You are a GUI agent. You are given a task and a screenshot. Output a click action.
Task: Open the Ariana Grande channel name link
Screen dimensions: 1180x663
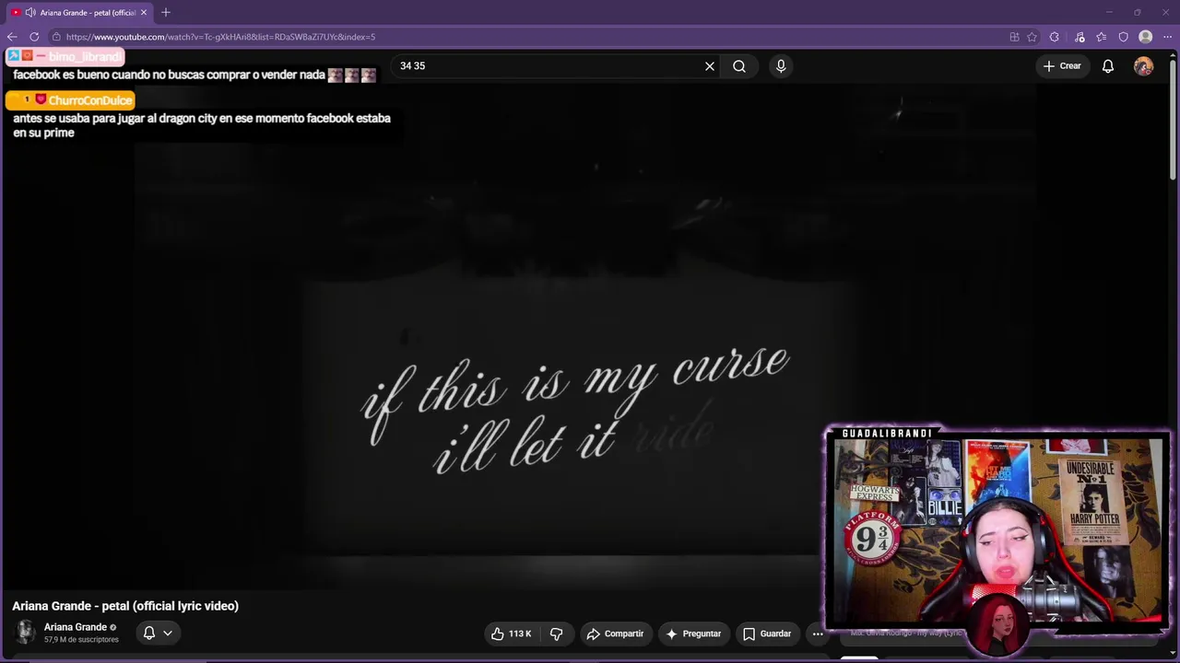click(76, 627)
